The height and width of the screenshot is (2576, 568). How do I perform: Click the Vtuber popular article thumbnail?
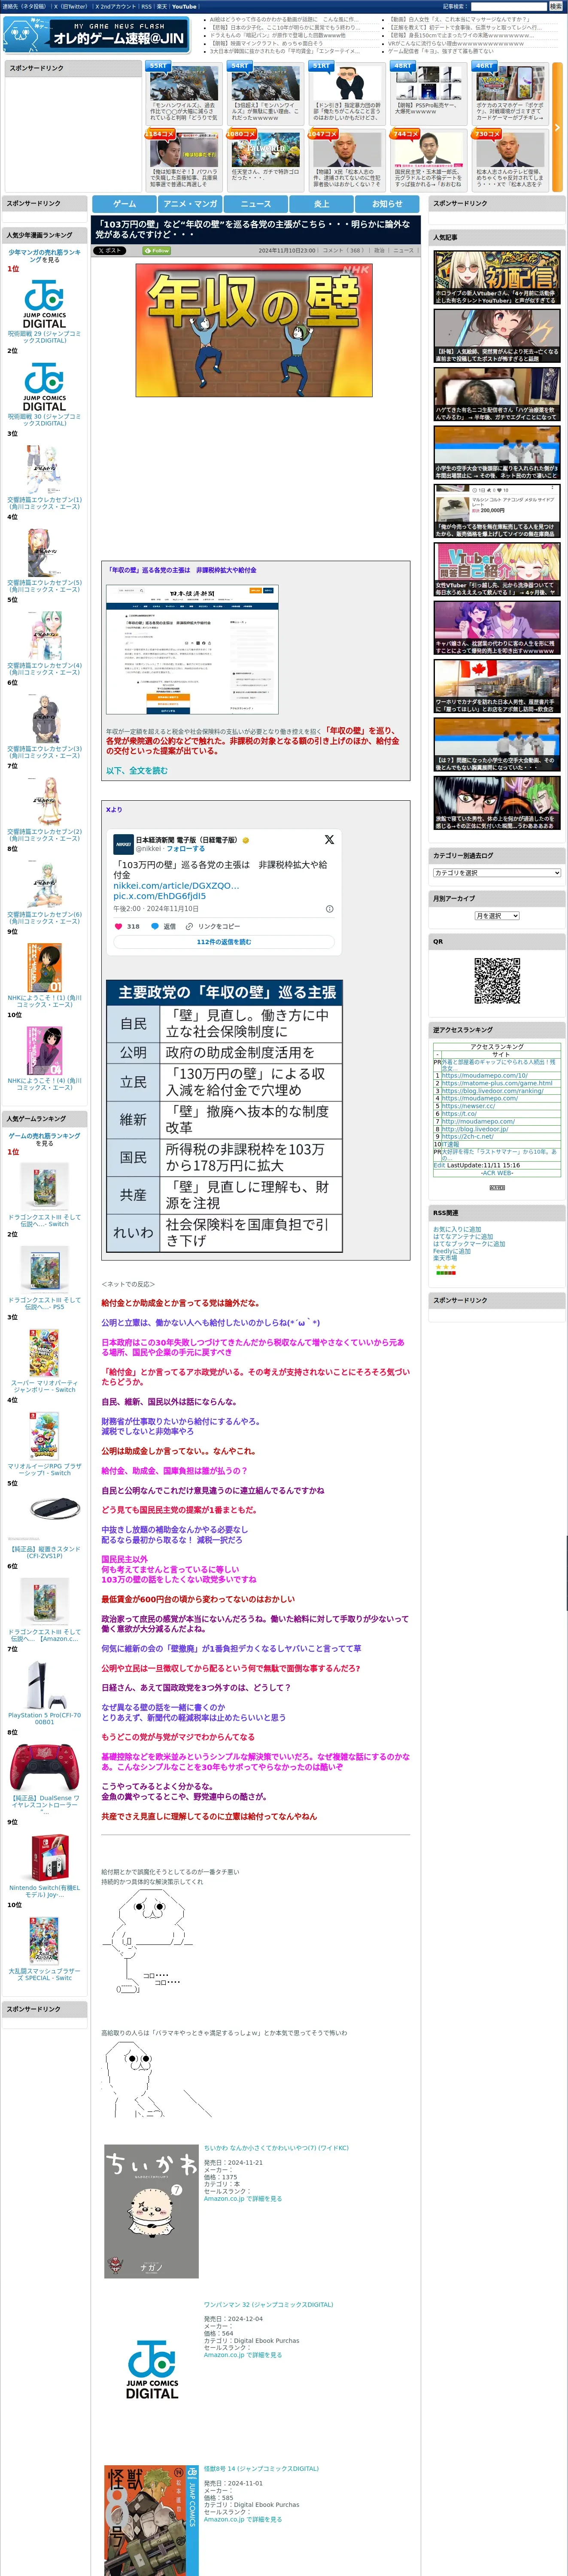[x=497, y=569]
